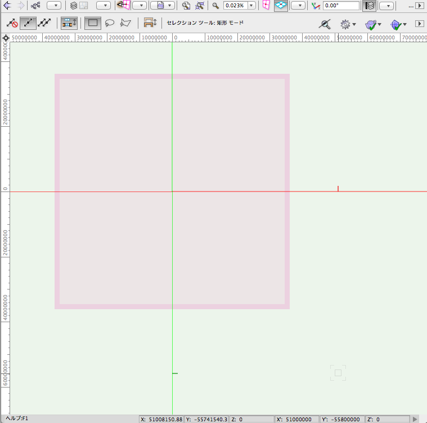Select the rectangular marquee selection mode
The height and width of the screenshot is (423, 427).
click(93, 24)
